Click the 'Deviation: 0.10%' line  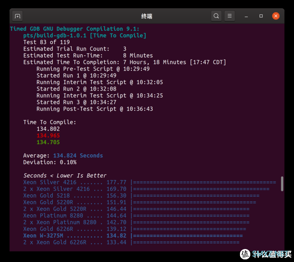(x=50, y=162)
